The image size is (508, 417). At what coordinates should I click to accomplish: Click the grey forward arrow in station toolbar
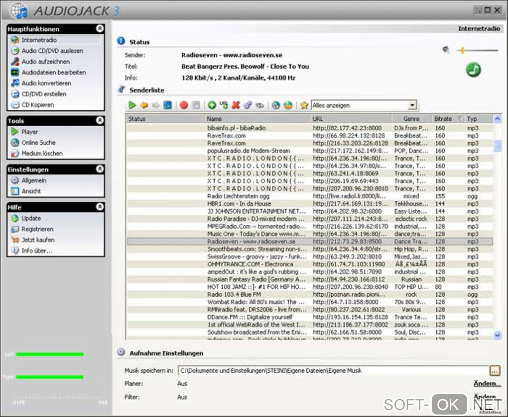(x=156, y=105)
